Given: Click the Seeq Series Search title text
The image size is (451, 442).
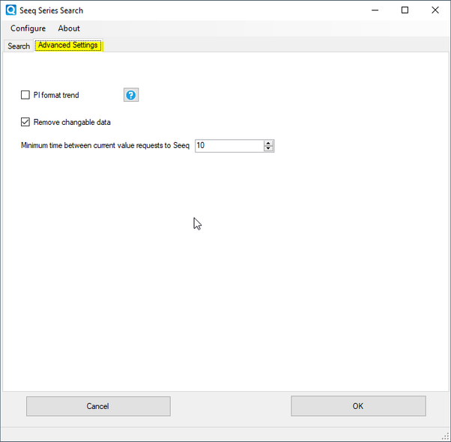Looking at the screenshot, I should [x=52, y=10].
